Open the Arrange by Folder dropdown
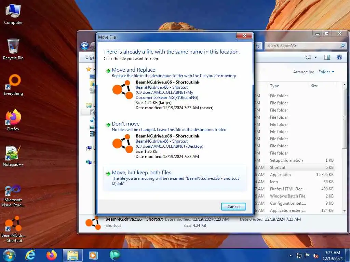Viewport: 350px width, 262px height. point(326,72)
